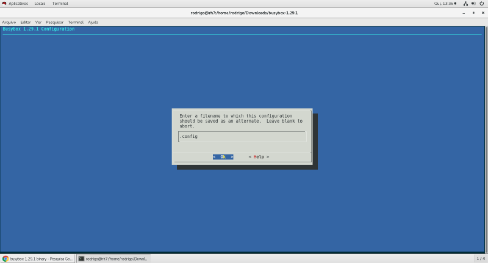Screen dimensions: 488x263
Task: Open the Terminal app menu in top panel
Action: point(60,3)
